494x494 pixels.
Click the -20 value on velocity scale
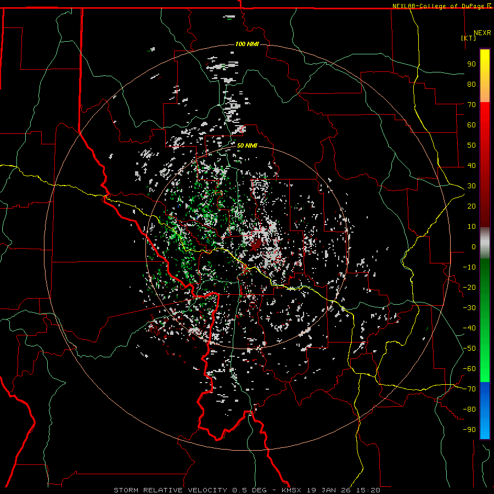(469, 287)
